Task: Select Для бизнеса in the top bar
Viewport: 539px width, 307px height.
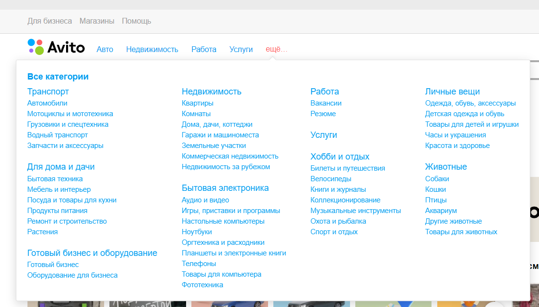Action: pyautogui.click(x=50, y=21)
